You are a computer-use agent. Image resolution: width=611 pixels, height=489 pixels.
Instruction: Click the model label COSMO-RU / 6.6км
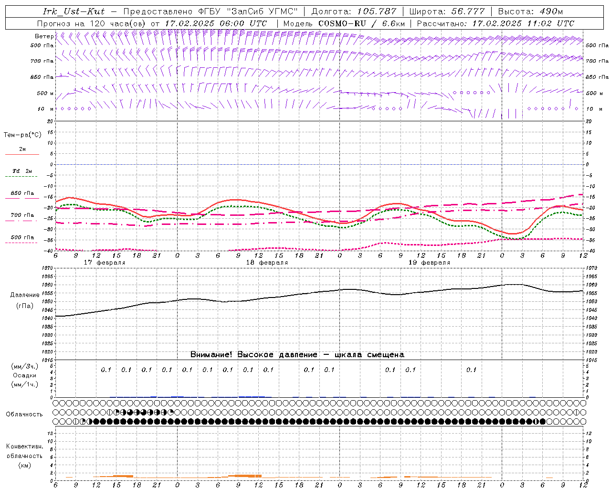[361, 23]
